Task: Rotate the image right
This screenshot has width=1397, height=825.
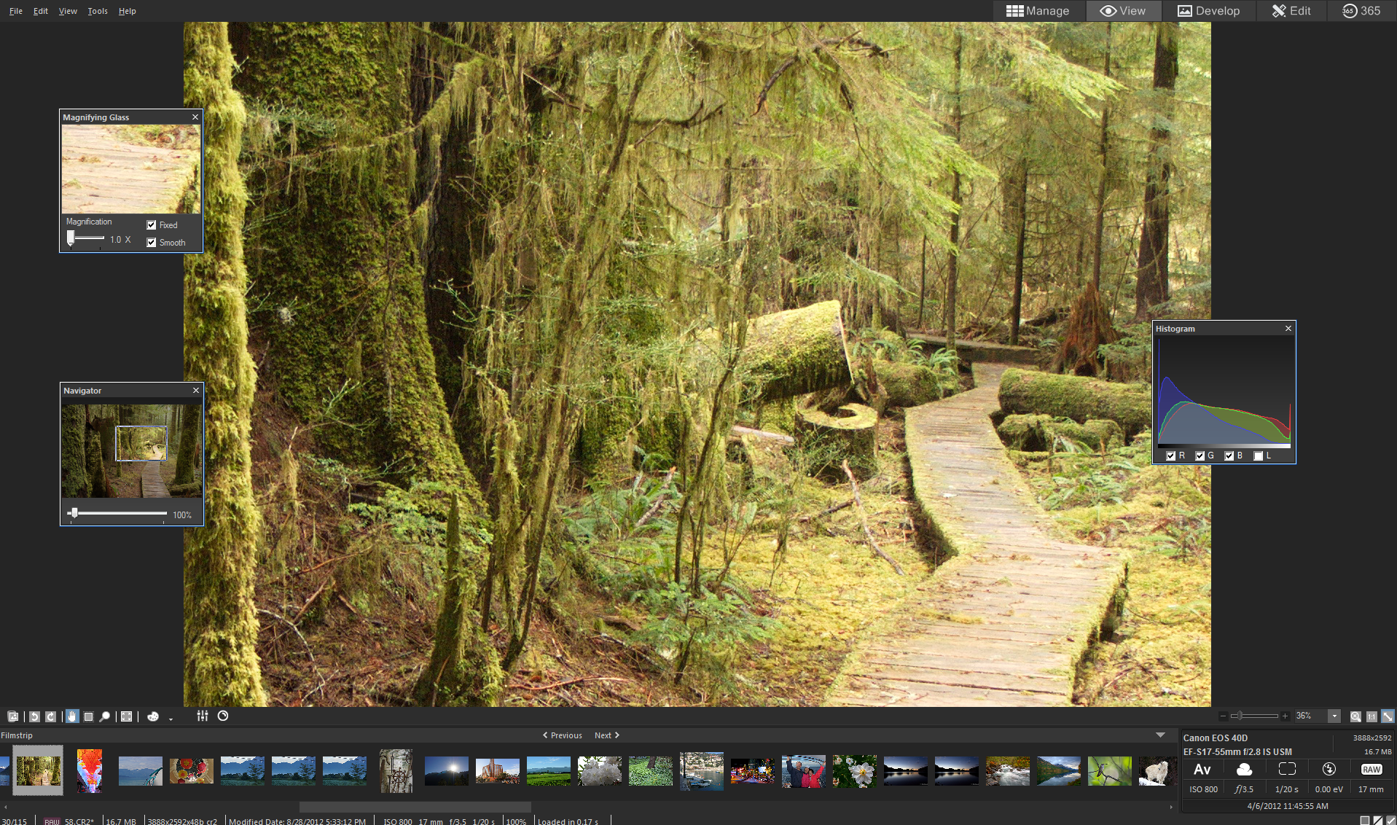Action: (x=50, y=716)
